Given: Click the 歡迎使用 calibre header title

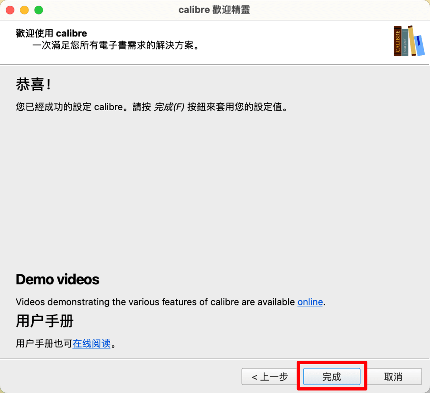Looking at the screenshot, I should [x=51, y=33].
